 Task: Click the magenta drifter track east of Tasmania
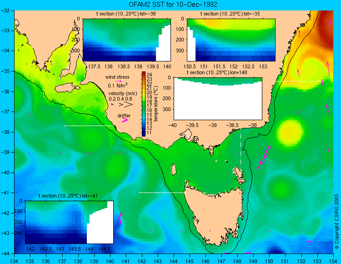coord(264,157)
